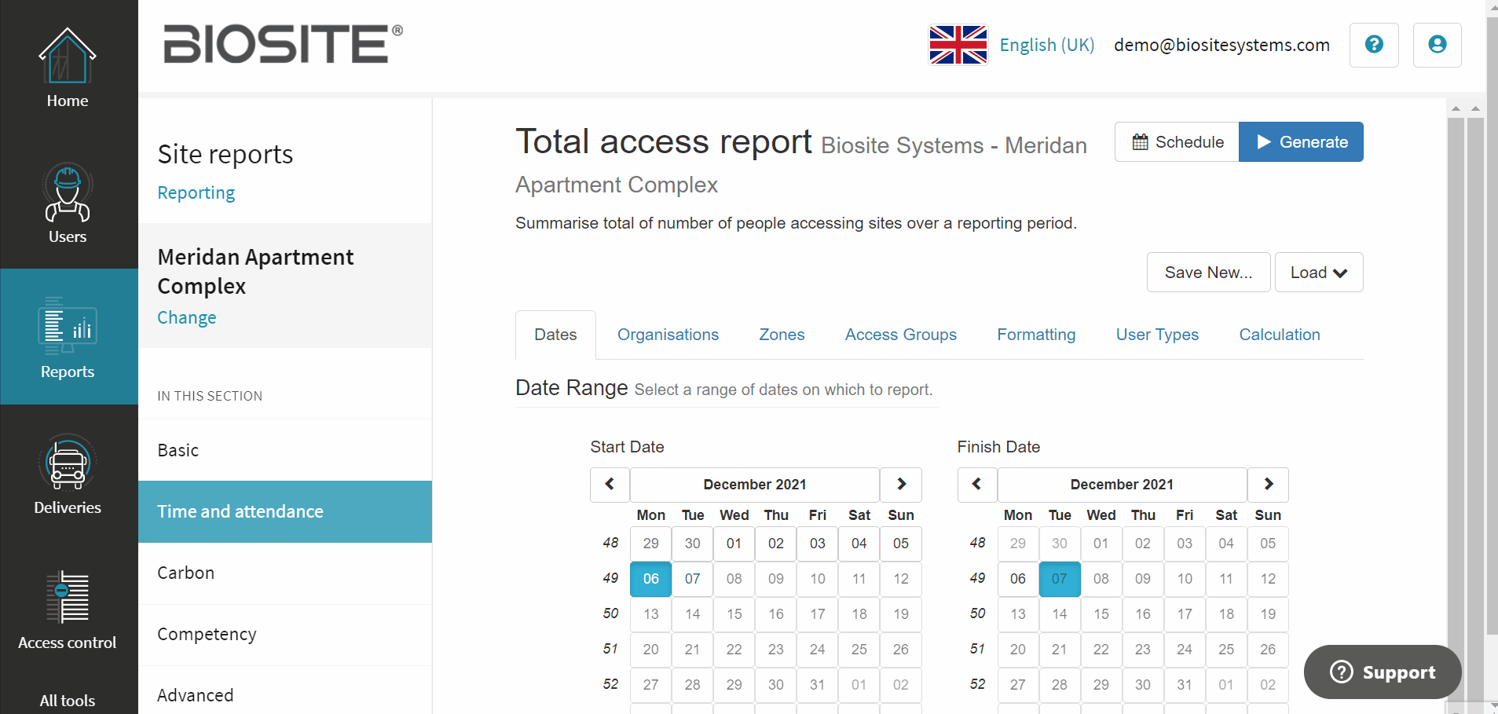Select 15 in Finish Date calendar

point(1101,614)
